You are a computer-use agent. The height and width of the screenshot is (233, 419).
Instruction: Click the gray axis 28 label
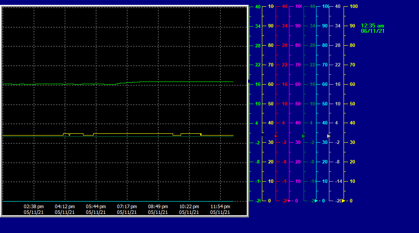point(337,45)
